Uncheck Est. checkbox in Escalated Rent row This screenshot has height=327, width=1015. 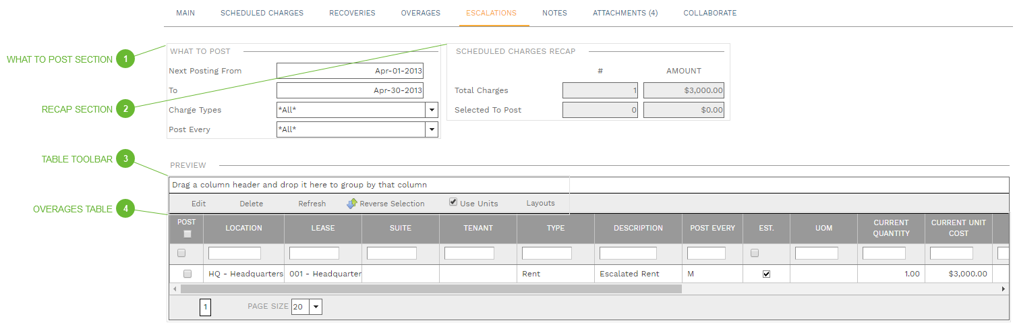[x=766, y=274]
